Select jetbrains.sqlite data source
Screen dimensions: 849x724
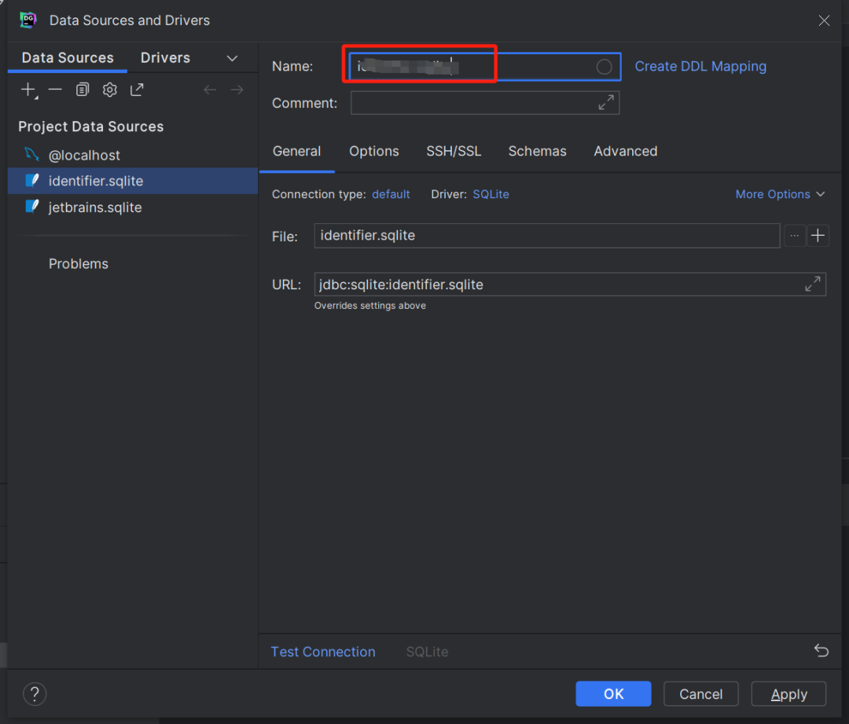point(133,208)
